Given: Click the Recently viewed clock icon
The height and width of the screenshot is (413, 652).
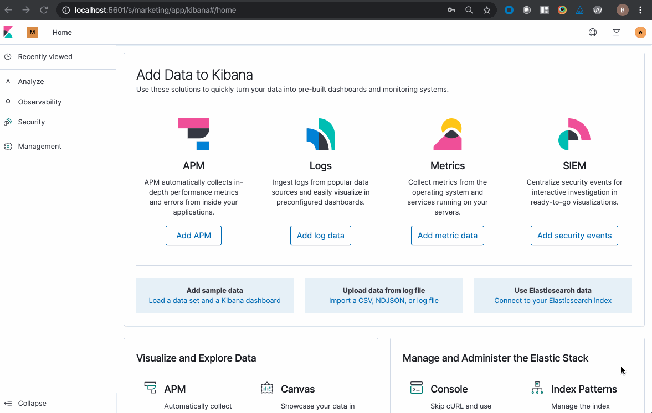Looking at the screenshot, I should tap(8, 56).
